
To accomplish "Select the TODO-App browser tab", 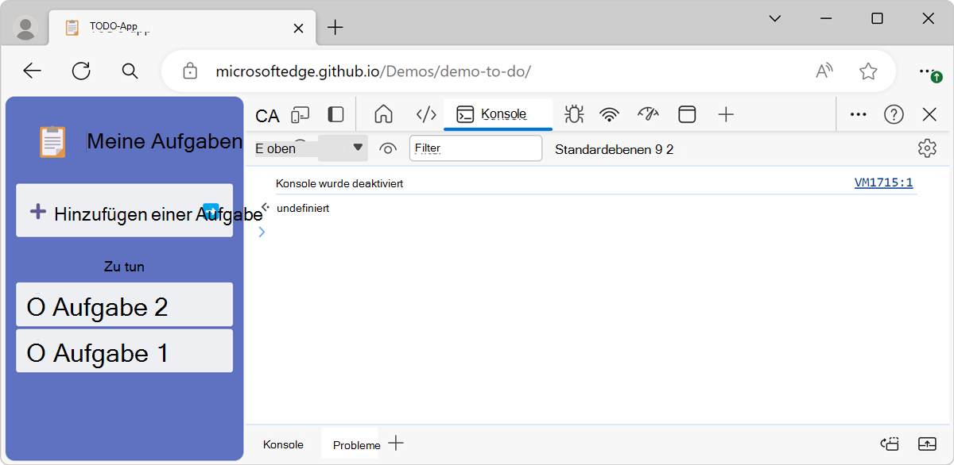I will click(x=183, y=29).
